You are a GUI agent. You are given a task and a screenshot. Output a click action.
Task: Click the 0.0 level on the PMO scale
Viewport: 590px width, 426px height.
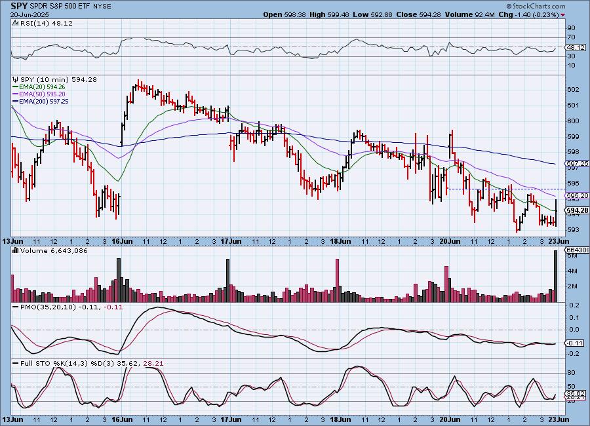(574, 330)
